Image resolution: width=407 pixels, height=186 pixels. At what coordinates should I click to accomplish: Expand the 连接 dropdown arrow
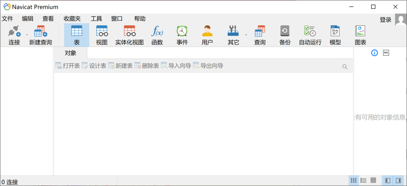click(27, 34)
